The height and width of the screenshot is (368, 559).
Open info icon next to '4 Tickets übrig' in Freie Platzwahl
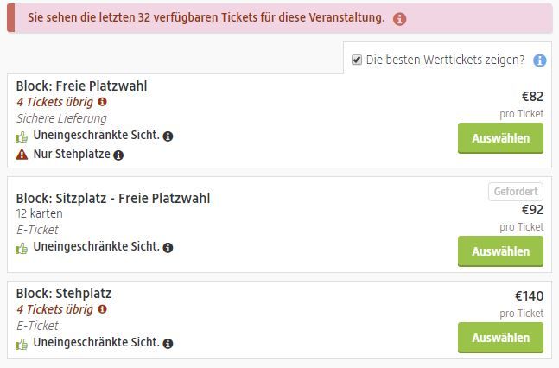102,102
